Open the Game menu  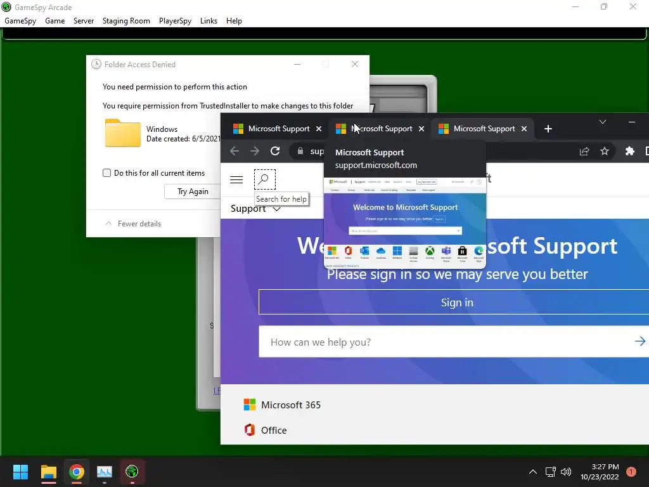55,21
